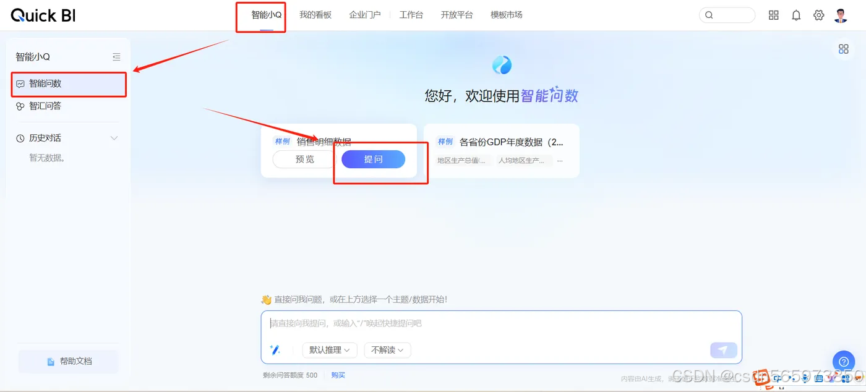866x392 pixels.
Task: Switch to the 模板市场 tab
Action: 506,15
